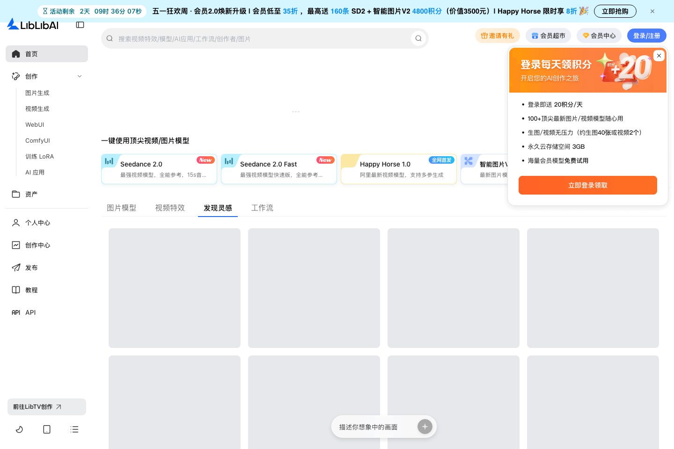674x449 pixels.
Task: Collapse the sidebar with the panel icon
Action: pyautogui.click(x=80, y=25)
